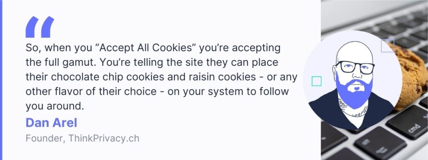Click the neck tattoo on the avatar

[x=353, y=109]
